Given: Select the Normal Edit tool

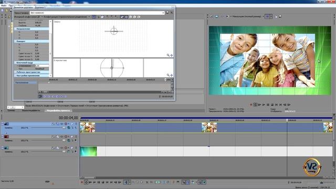Looking at the screenshot, I should tap(126, 182).
